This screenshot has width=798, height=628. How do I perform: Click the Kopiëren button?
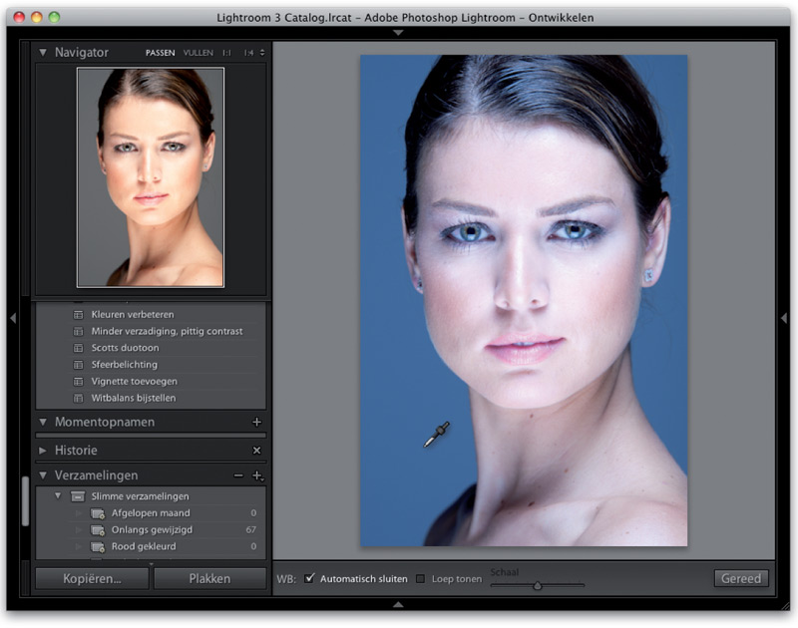92,578
